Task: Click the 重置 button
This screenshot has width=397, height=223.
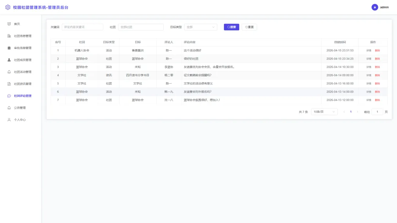Action: pyautogui.click(x=249, y=27)
